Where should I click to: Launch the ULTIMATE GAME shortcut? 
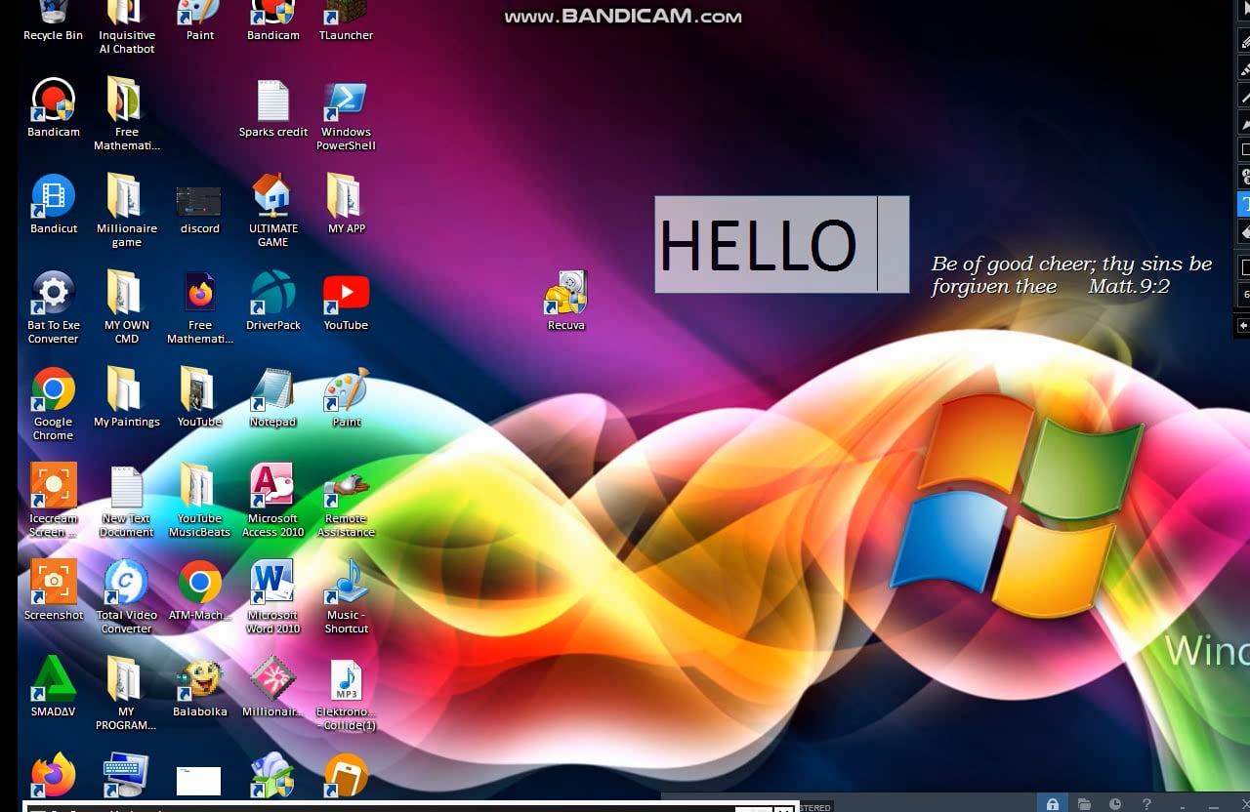[x=272, y=211]
